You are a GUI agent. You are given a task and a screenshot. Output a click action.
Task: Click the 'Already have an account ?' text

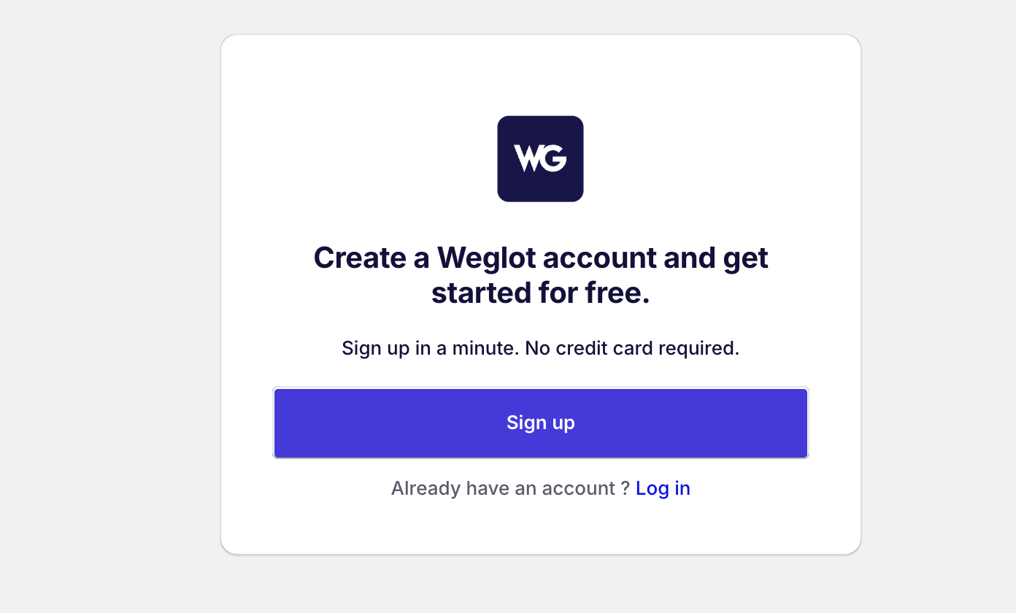point(510,488)
